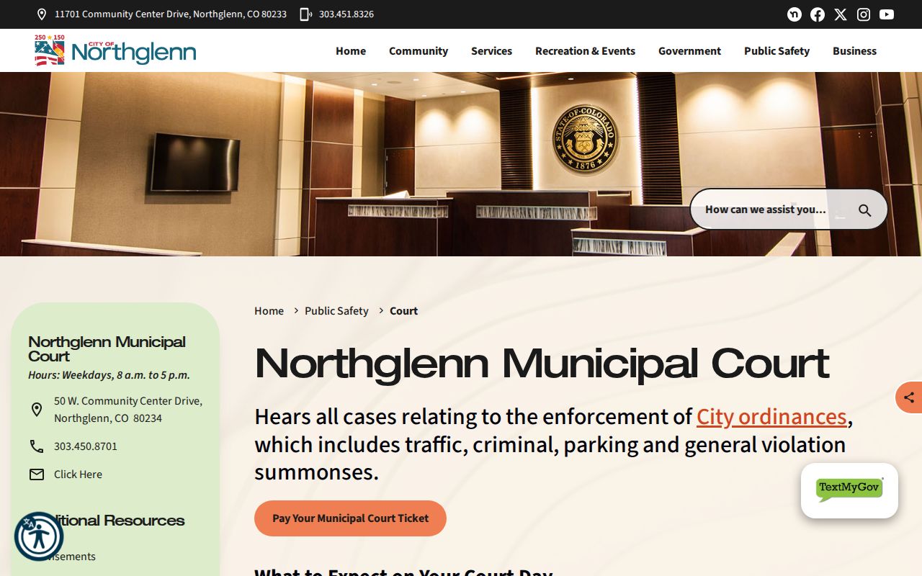Open the accessibility options icon
Image resolution: width=922 pixels, height=576 pixels.
click(x=39, y=536)
